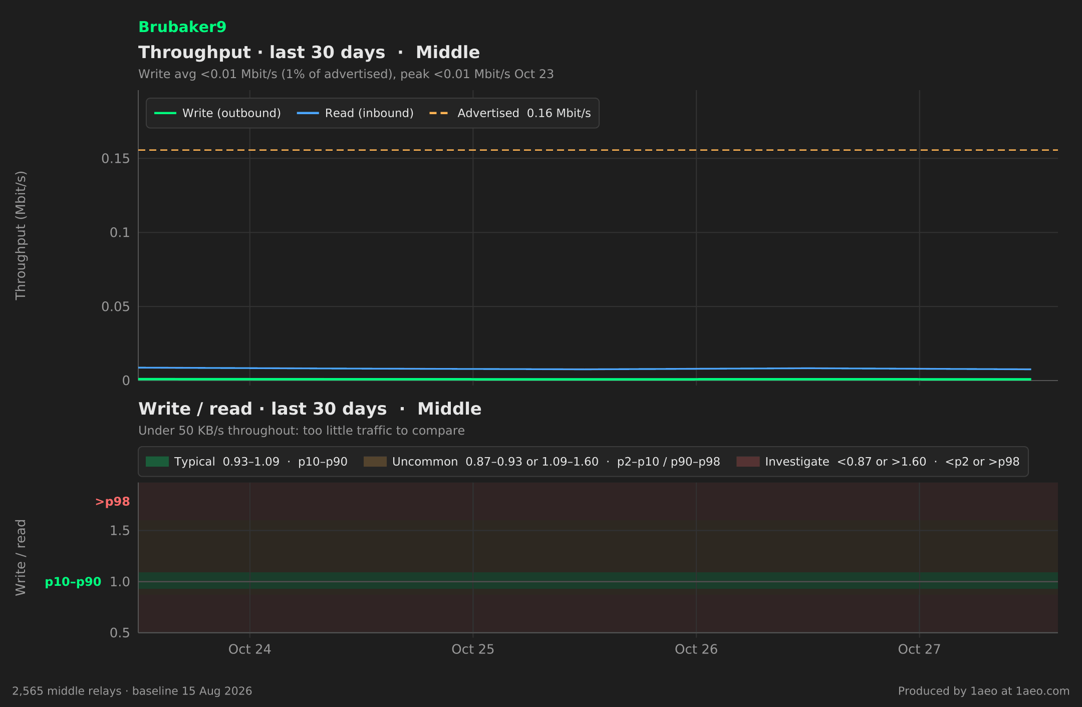
Task: Click the blue Read legend line swatch
Action: 308,113
